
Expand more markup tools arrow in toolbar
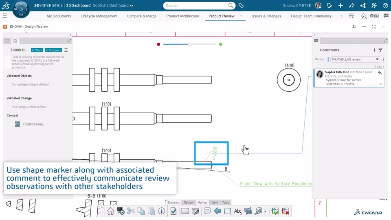click(265, 211)
